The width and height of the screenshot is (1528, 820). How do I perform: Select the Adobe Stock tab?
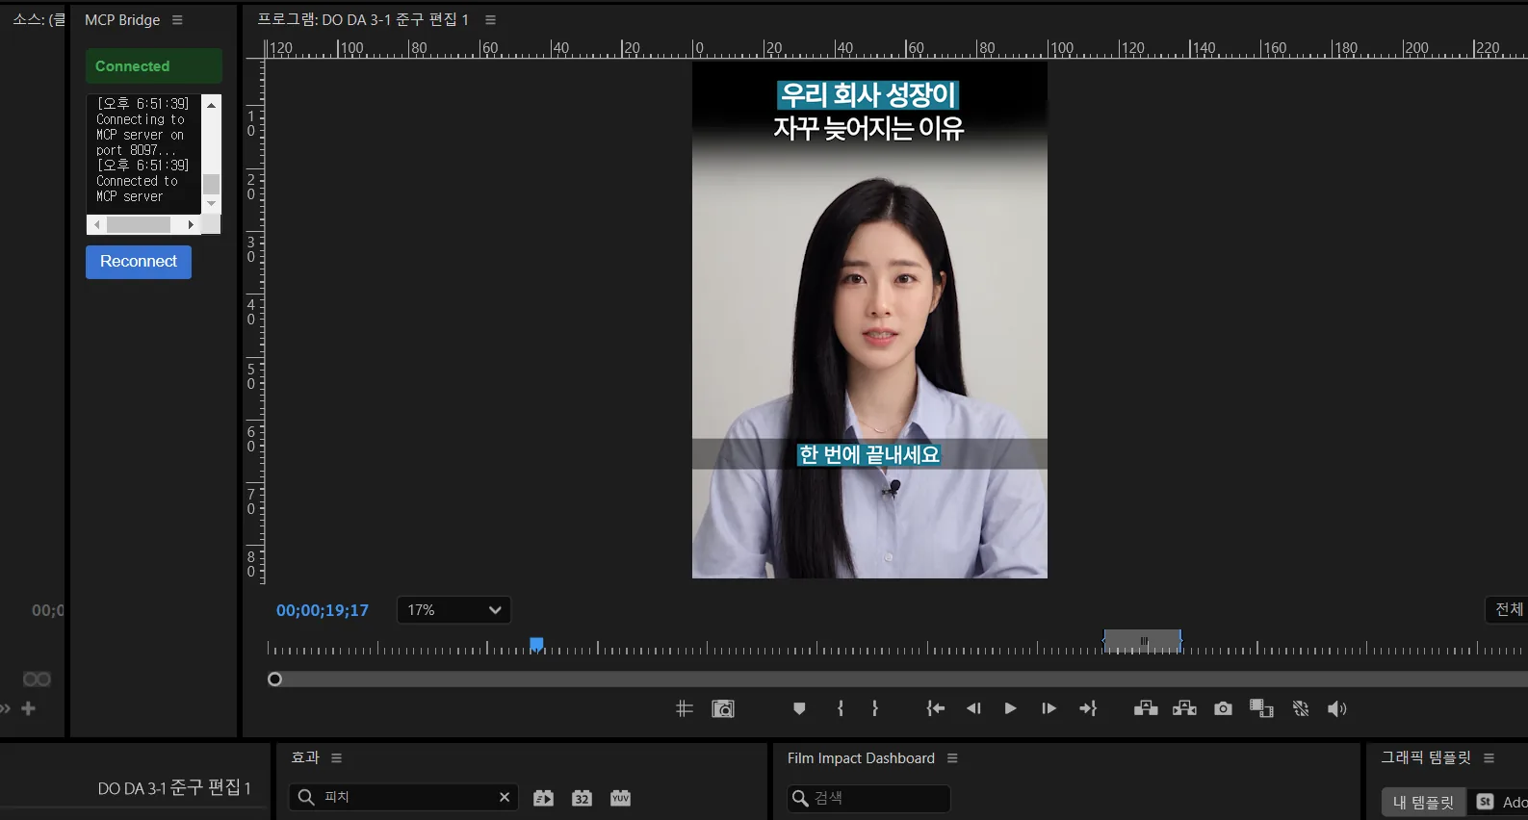tap(1500, 802)
